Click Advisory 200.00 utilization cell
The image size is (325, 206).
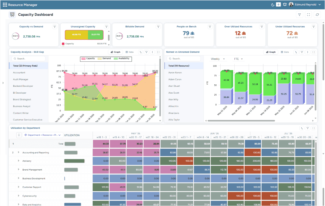coord(253,161)
